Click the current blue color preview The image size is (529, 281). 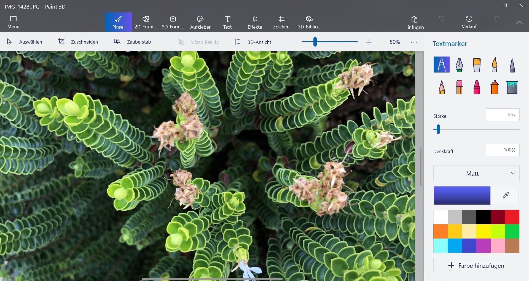click(x=462, y=196)
